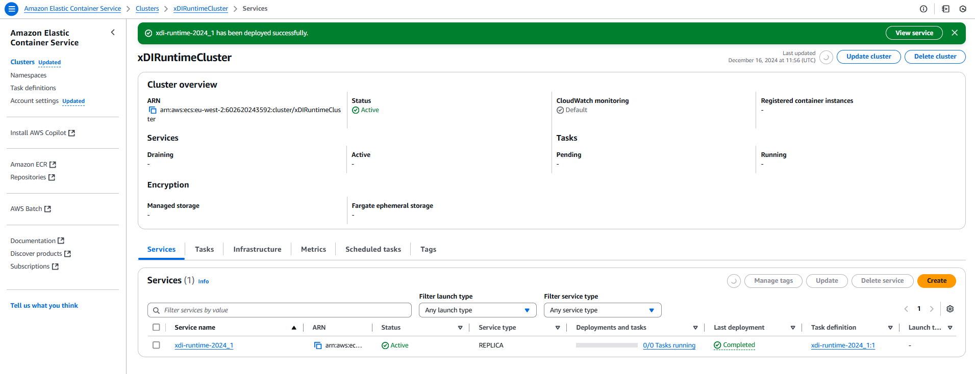Open the Repositories link in the sidebar

tap(33, 177)
